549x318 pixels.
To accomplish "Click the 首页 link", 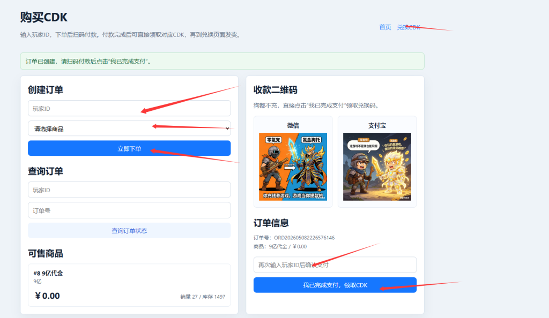I will (x=385, y=27).
